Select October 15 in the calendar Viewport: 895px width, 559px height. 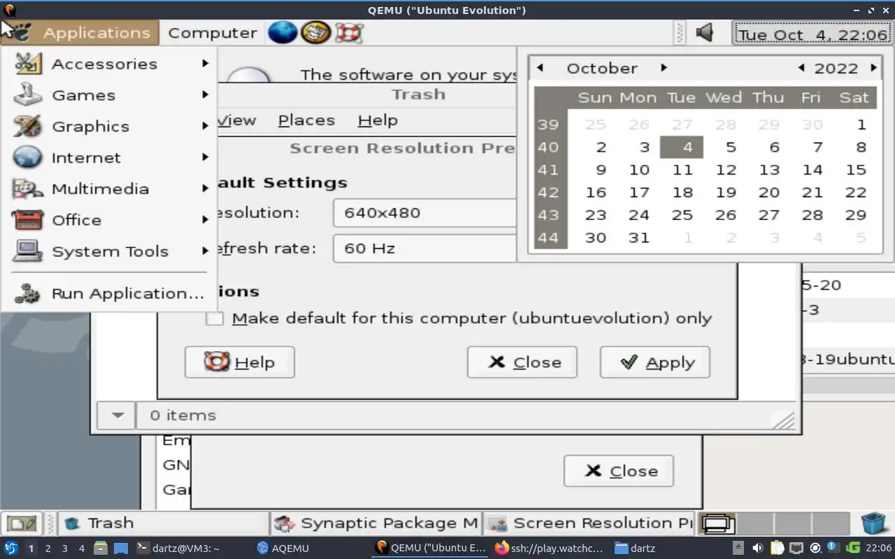coord(856,170)
